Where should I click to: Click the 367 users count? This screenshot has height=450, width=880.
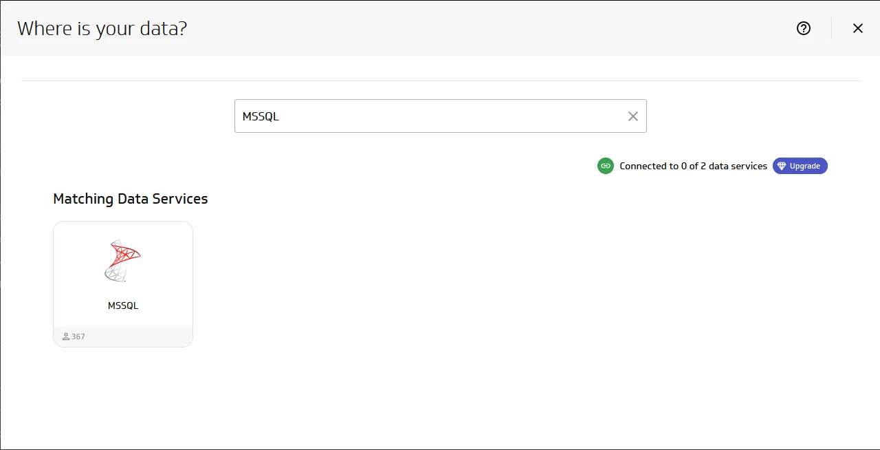tap(78, 336)
